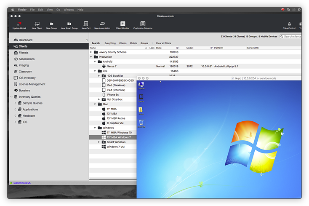Screen dimensions: 309x206
Task: Collapse the Android group
Action: [x=95, y=62]
